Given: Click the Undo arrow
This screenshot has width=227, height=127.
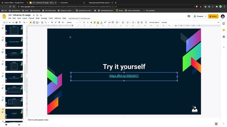Looking at the screenshot, I should pyautogui.click(x=10, y=23).
